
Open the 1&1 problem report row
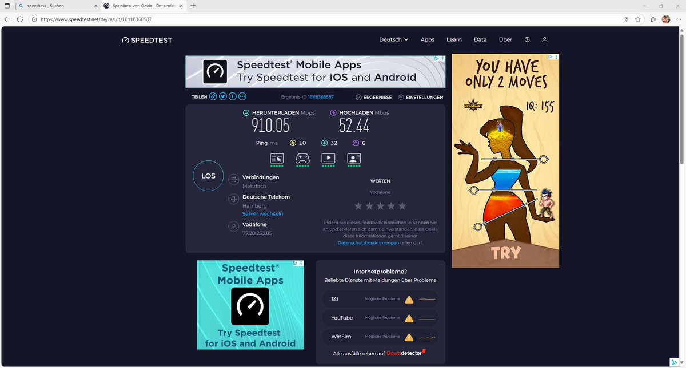click(380, 299)
